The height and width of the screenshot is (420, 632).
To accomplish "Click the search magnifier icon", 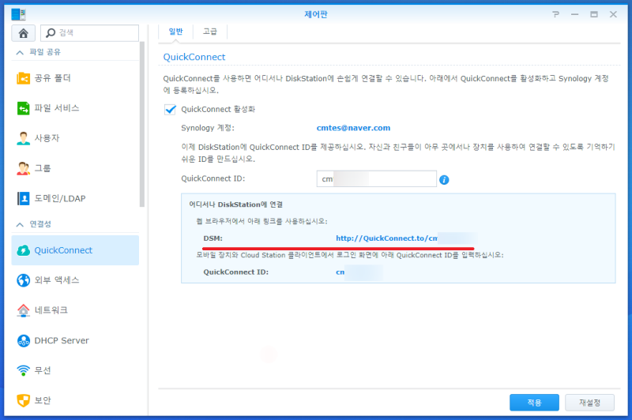I will point(51,32).
